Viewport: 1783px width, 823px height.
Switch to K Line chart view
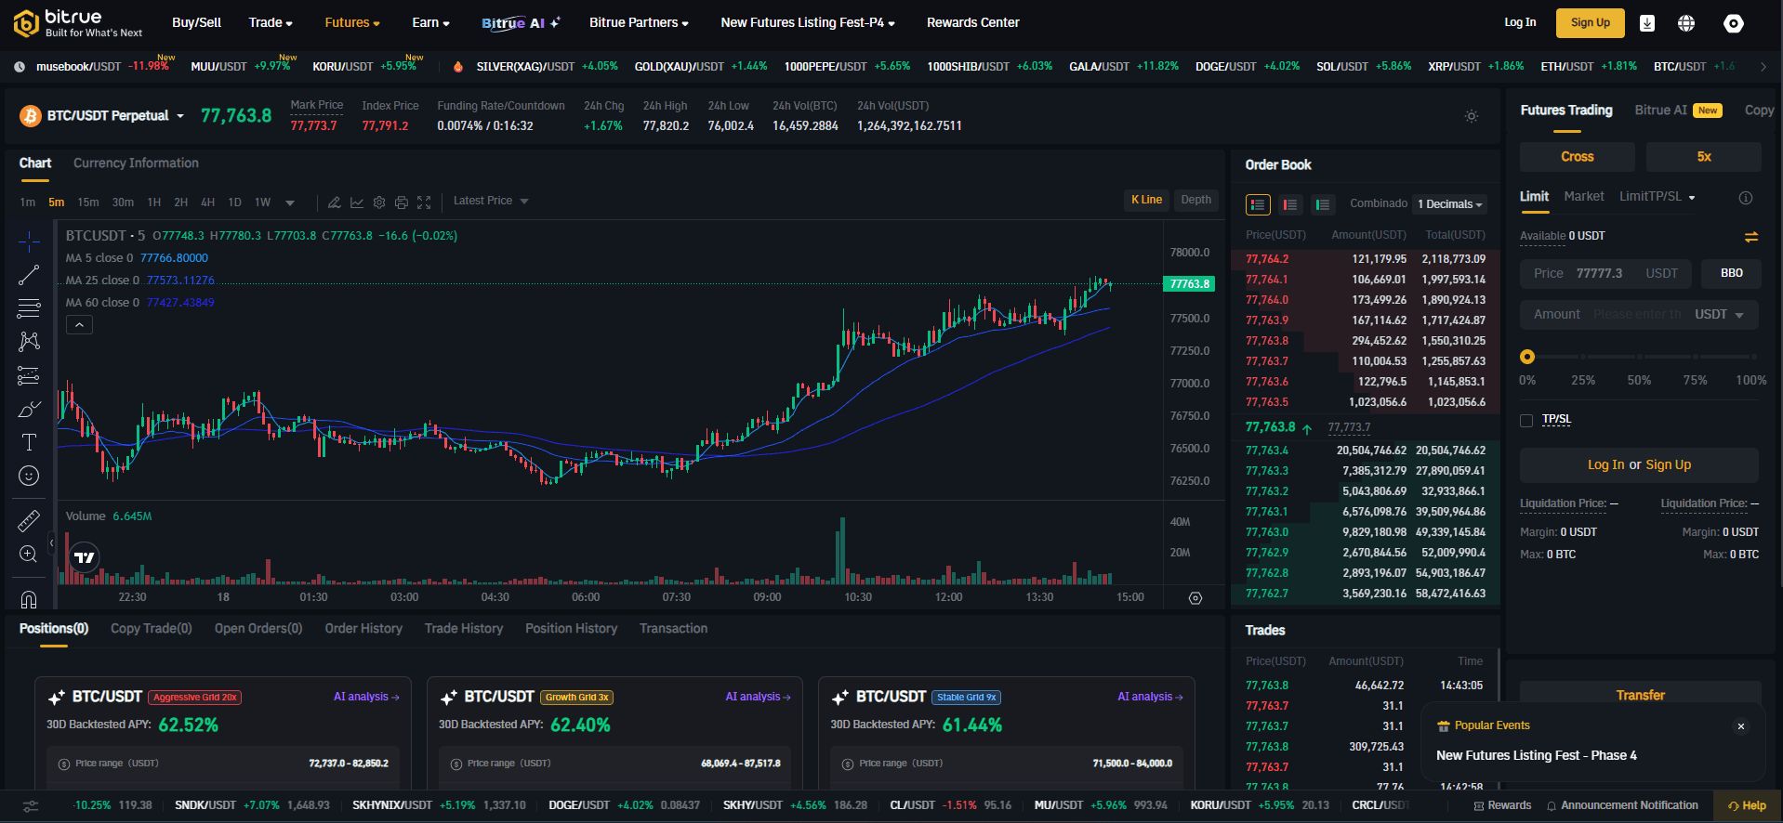click(1146, 200)
